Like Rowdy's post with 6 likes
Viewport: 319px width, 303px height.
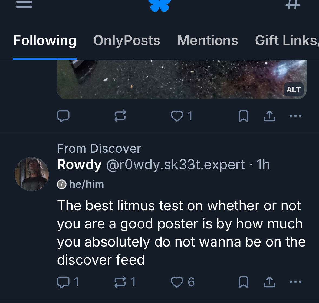click(x=177, y=282)
